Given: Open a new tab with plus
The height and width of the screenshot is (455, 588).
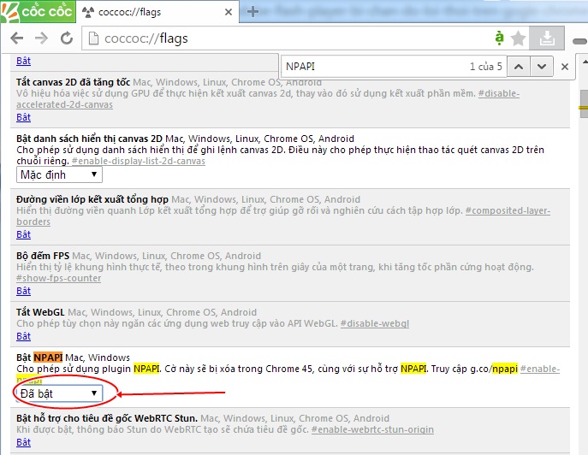Looking at the screenshot, I should point(252,12).
